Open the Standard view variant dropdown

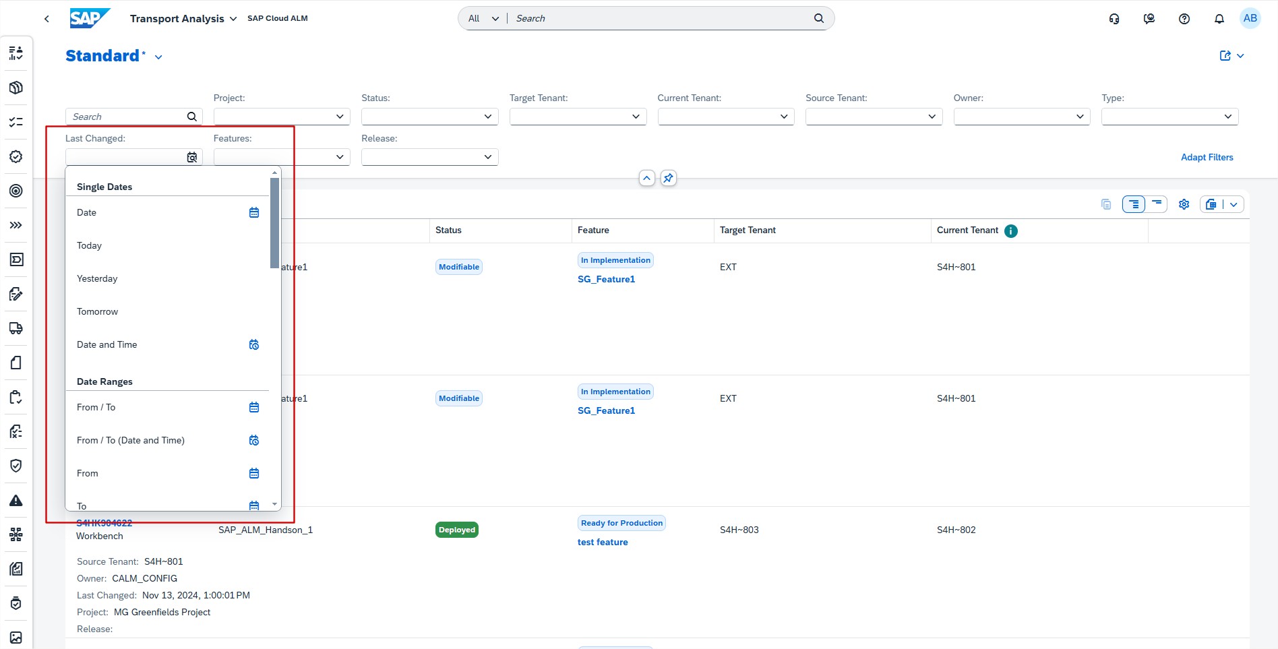point(158,57)
